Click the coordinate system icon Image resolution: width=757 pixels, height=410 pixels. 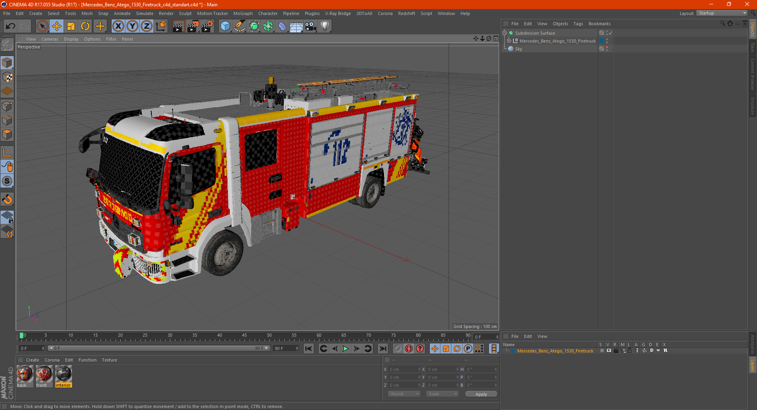tap(161, 26)
